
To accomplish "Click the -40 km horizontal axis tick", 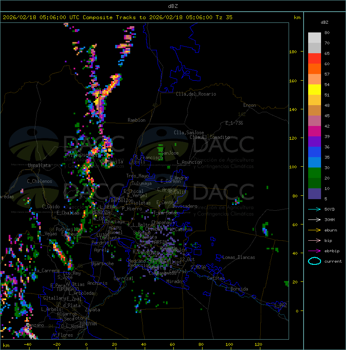I will [x=27, y=345].
